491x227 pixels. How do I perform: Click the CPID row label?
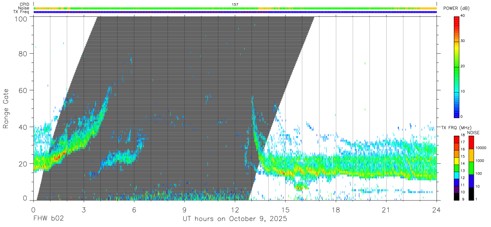point(24,4)
